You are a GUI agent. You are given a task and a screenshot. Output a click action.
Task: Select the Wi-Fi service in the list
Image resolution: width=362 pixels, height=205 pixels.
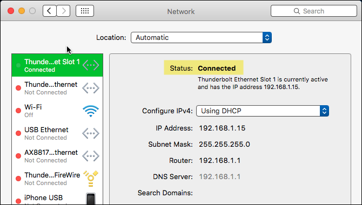point(57,111)
